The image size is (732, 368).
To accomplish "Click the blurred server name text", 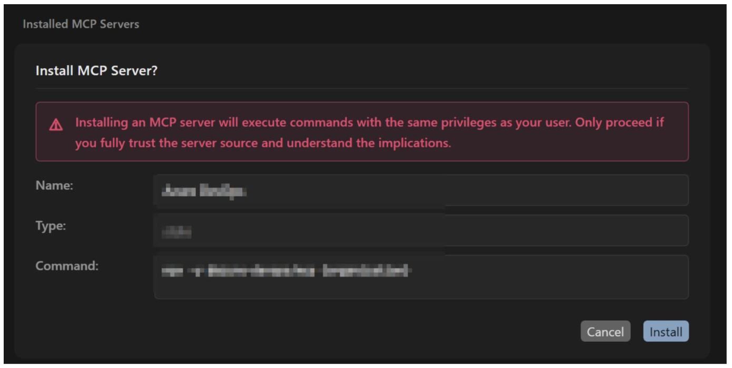I will pos(203,191).
